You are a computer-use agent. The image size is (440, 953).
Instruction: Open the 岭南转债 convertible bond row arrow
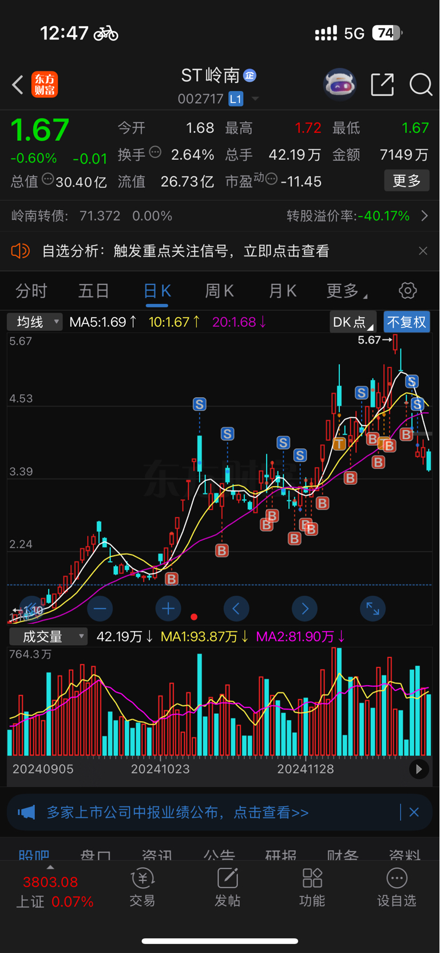pos(425,216)
